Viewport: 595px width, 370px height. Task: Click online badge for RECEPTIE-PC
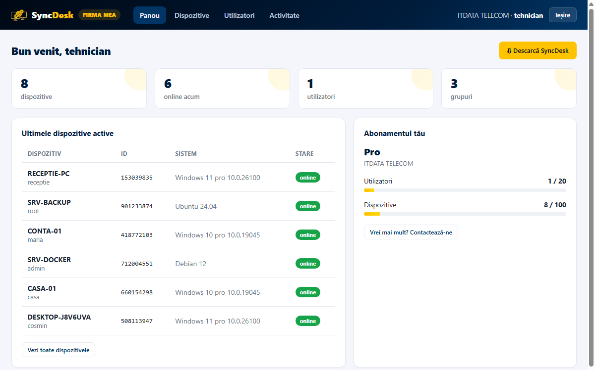pos(308,178)
